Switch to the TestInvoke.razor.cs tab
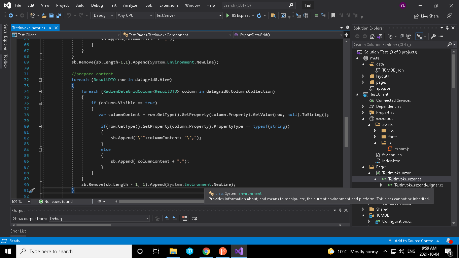The width and height of the screenshot is (459, 258). tap(29, 28)
